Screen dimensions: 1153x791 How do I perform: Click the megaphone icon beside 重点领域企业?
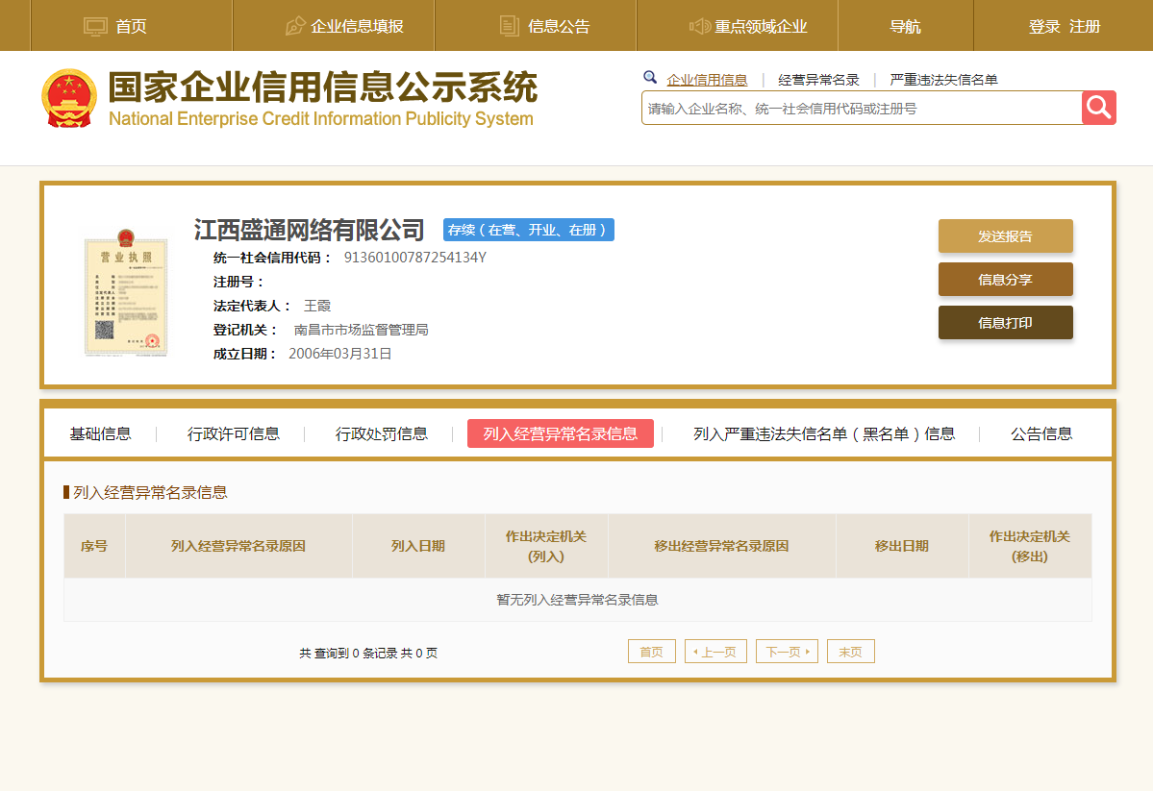coord(699,27)
